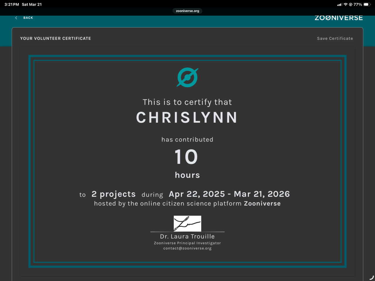This screenshot has height=281, width=375.
Task: Tap the Sat Mar 21 date in status bar
Action: (32, 4)
